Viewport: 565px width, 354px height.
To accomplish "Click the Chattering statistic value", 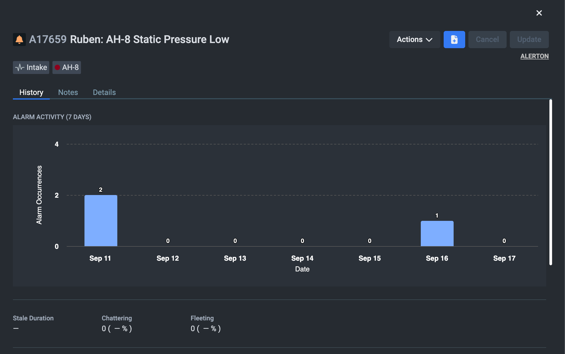I will coord(117,328).
